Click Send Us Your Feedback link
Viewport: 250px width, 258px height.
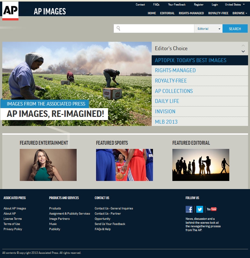[110, 224]
